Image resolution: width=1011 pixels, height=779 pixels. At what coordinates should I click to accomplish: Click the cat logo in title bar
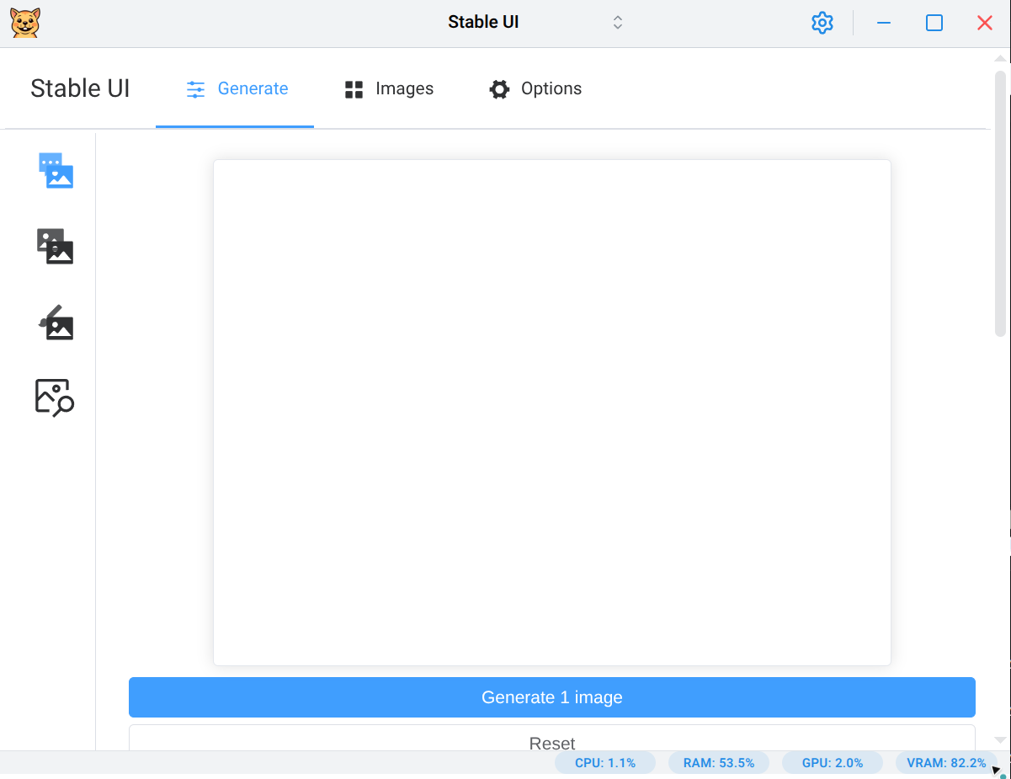tap(25, 23)
